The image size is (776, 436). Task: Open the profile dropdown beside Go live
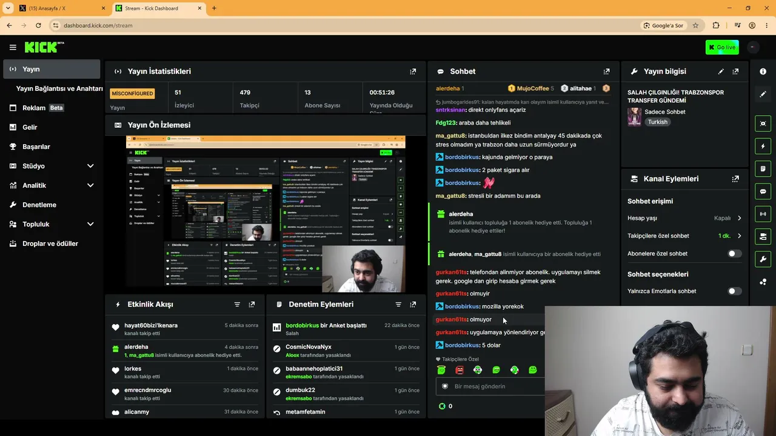(752, 47)
